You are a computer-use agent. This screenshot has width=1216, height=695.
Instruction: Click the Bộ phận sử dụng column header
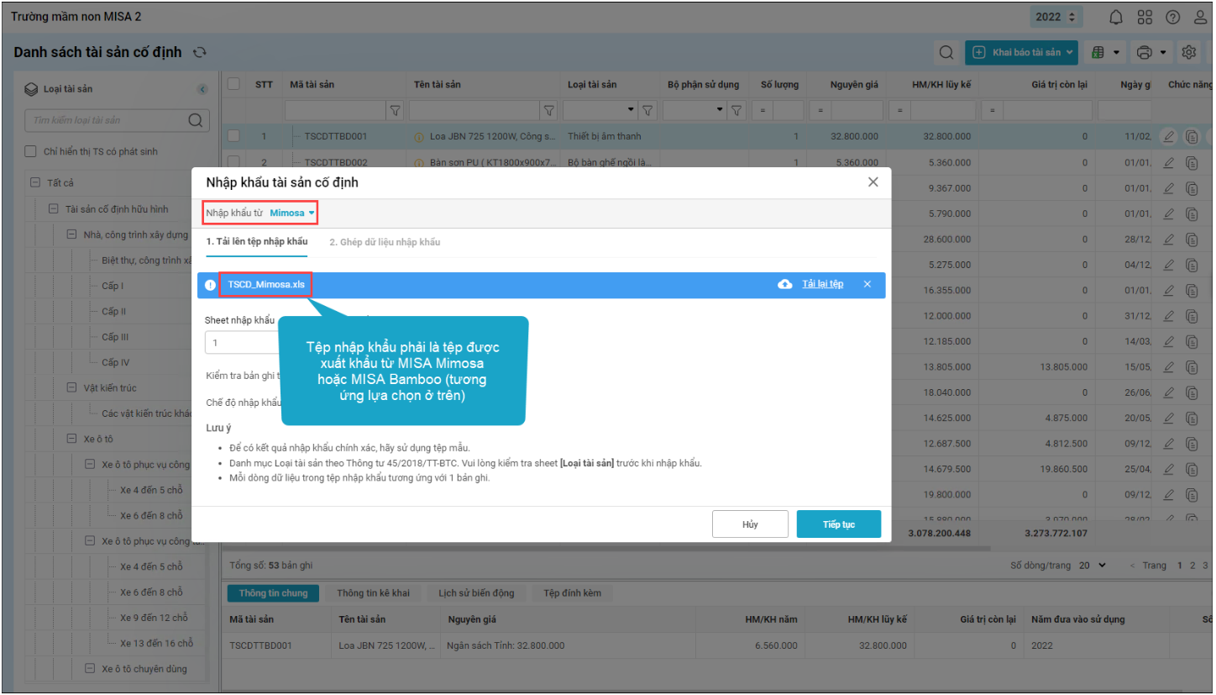[x=704, y=85]
